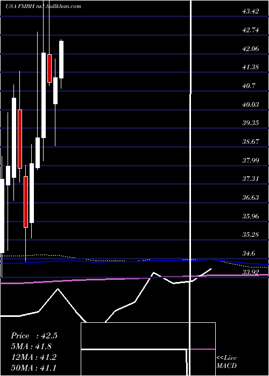This screenshot has height=376, width=269.
Task: Click the Price : 42.5 readout
Action: pyautogui.click(x=34, y=336)
